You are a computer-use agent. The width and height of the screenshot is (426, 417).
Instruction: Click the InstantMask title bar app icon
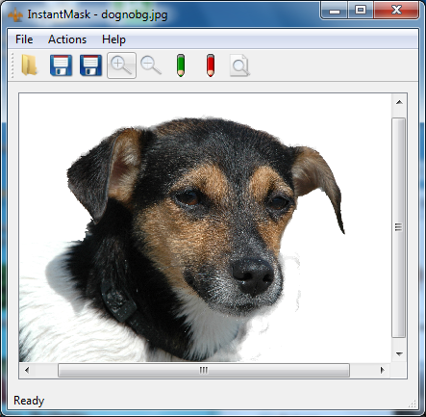pos(15,14)
